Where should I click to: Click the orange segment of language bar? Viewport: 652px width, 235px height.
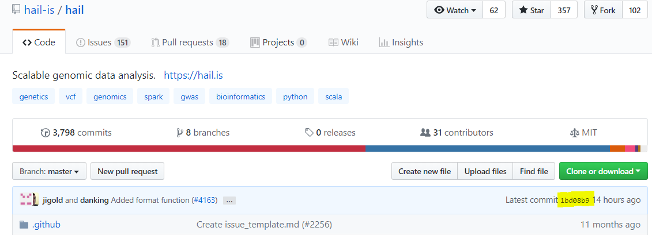click(617, 148)
